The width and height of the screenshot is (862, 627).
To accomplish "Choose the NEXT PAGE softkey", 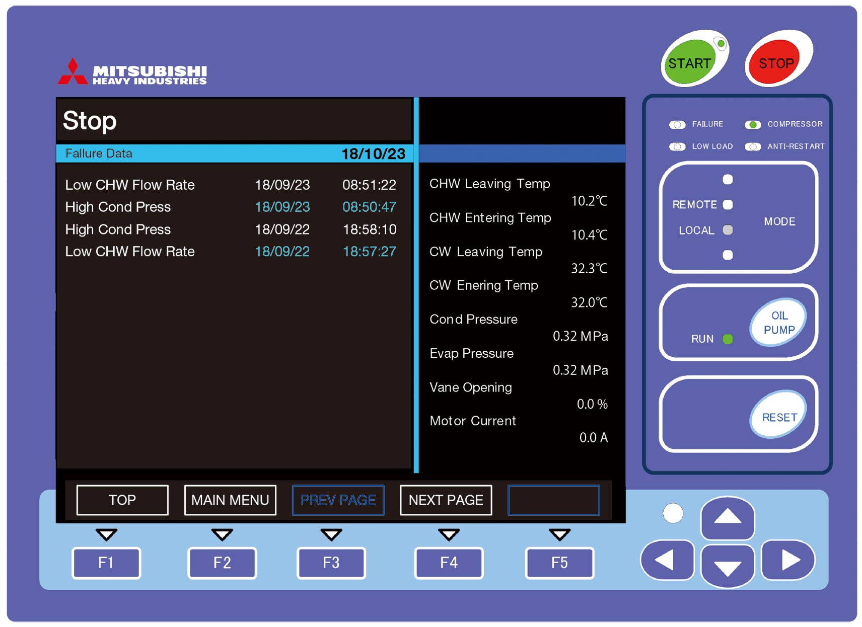I will (x=446, y=500).
